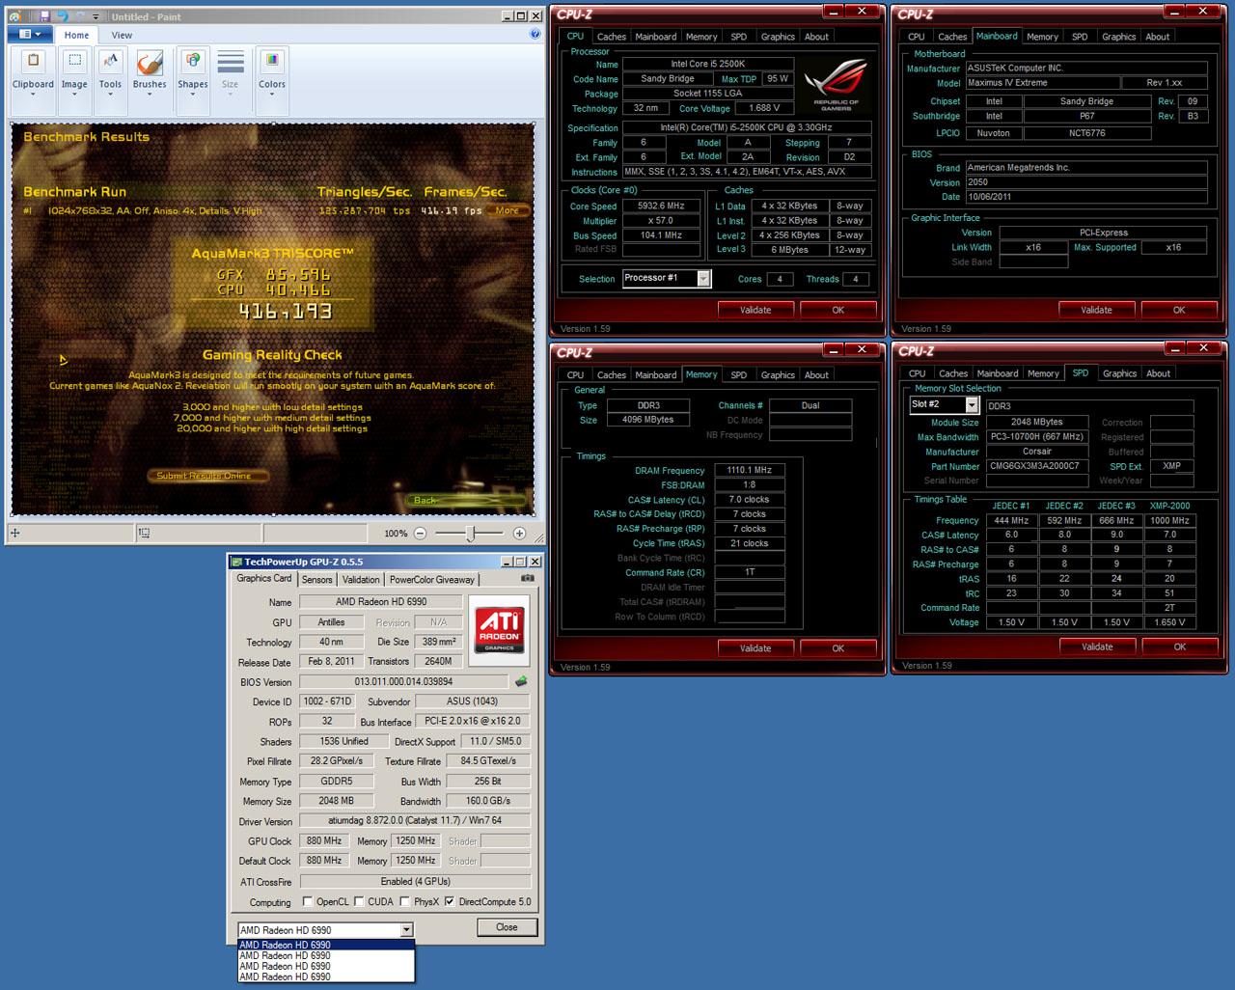Click OK in the CPU-Z Mainboard window
The image size is (1235, 990).
1179,310
